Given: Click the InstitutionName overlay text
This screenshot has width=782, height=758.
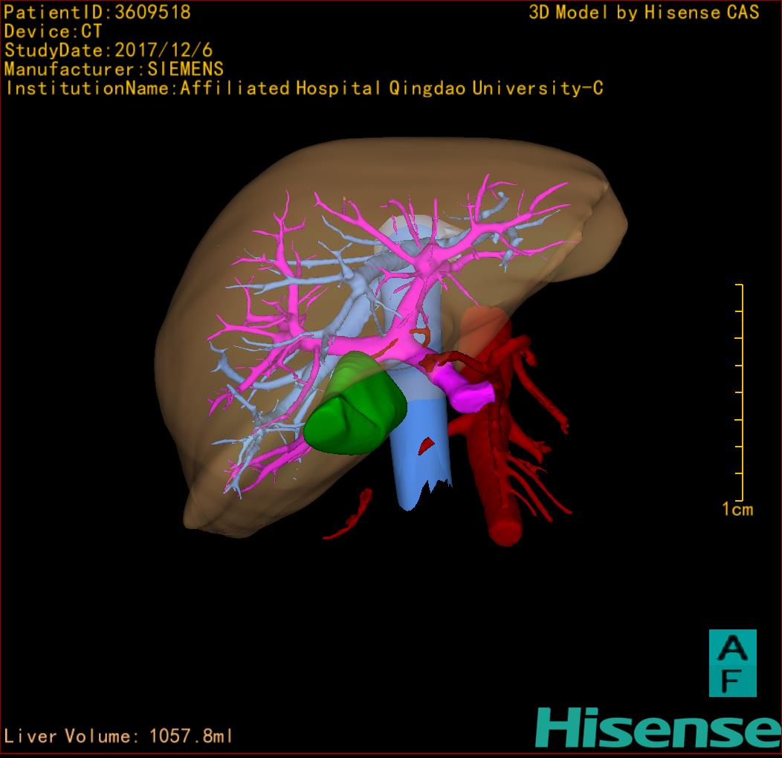Looking at the screenshot, I should (303, 88).
